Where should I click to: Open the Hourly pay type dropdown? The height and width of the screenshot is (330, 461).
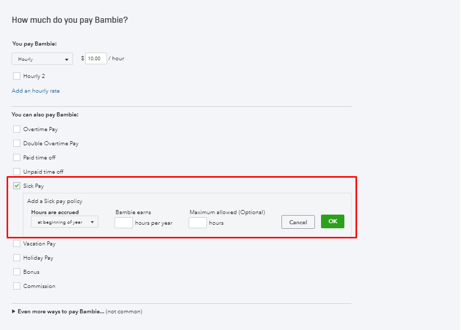coord(42,59)
